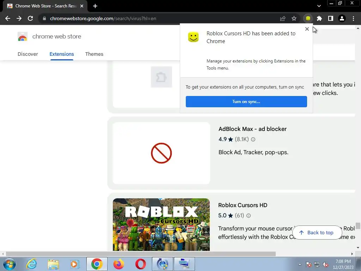This screenshot has height=271, width=361.
Task: Open the Themes tab
Action: point(94,54)
